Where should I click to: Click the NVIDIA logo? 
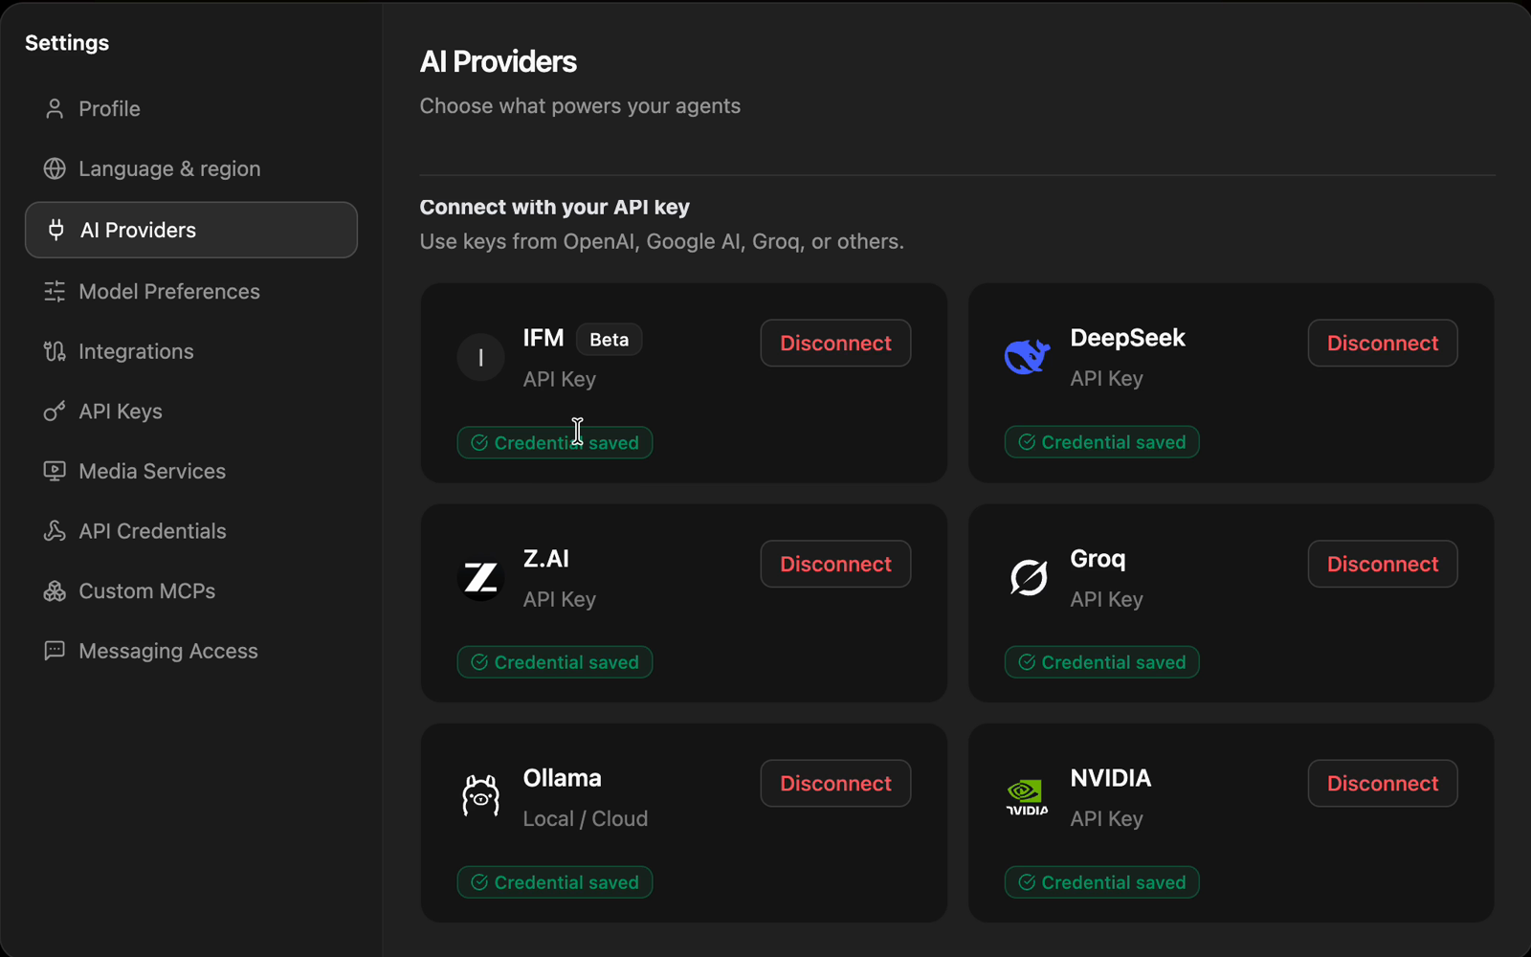tap(1027, 797)
